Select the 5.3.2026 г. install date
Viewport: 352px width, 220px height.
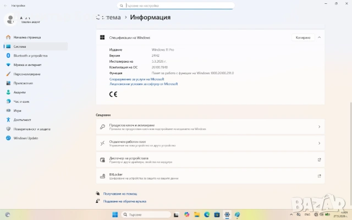(x=159, y=61)
